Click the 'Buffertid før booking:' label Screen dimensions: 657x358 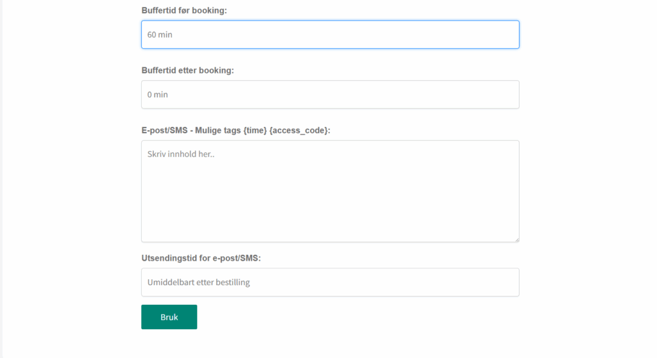pyautogui.click(x=184, y=10)
